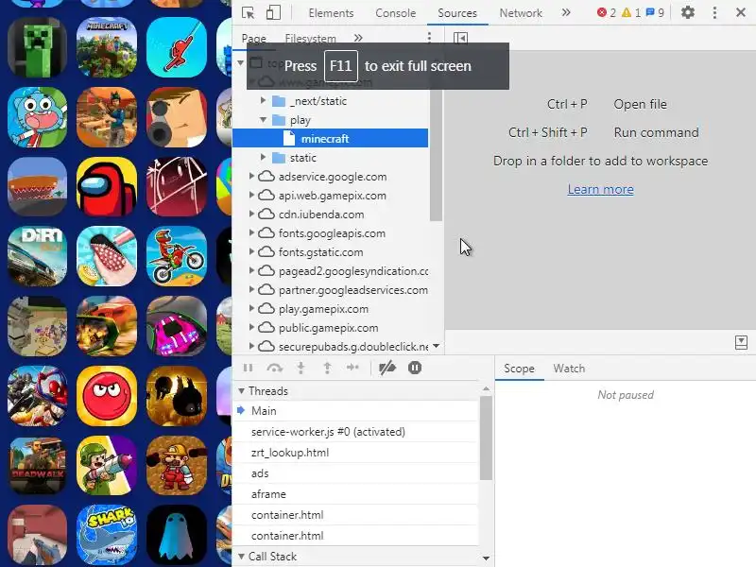The image size is (756, 567).
Task: Pause script execution button
Action: (248, 368)
